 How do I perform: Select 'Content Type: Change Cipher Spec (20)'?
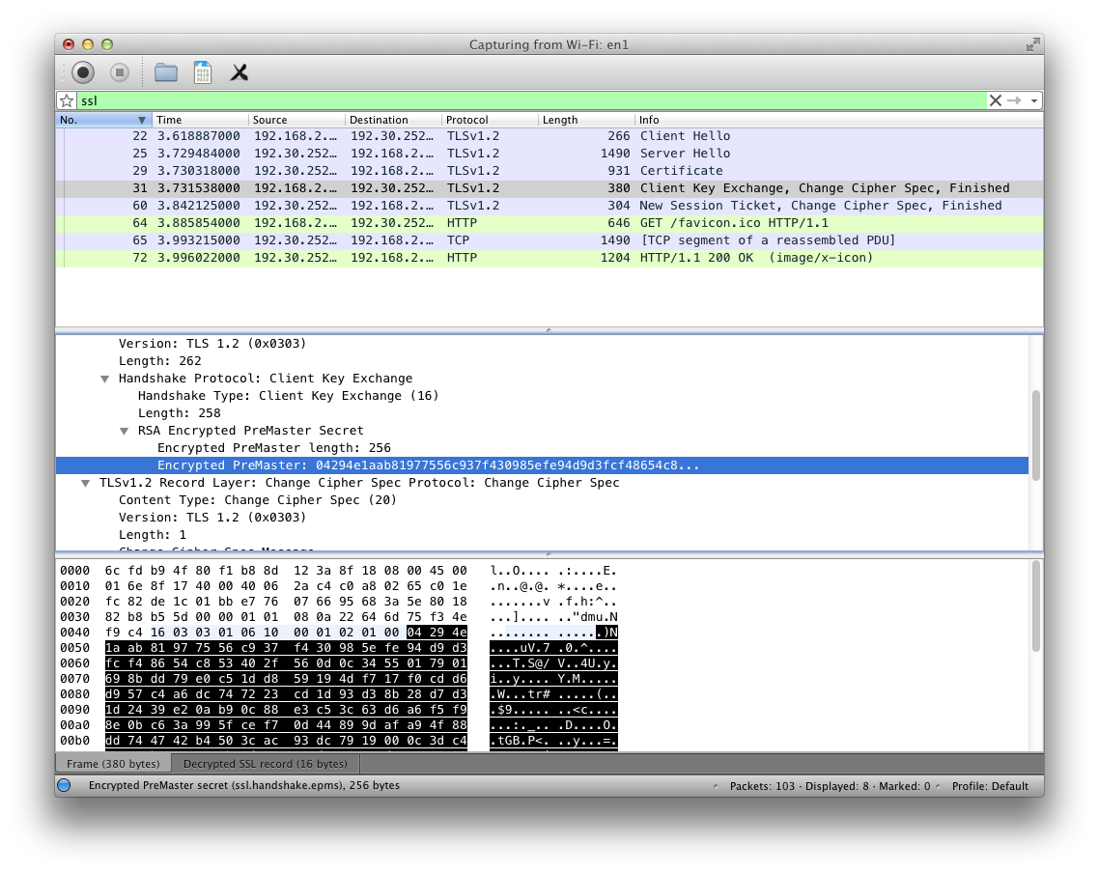(257, 500)
